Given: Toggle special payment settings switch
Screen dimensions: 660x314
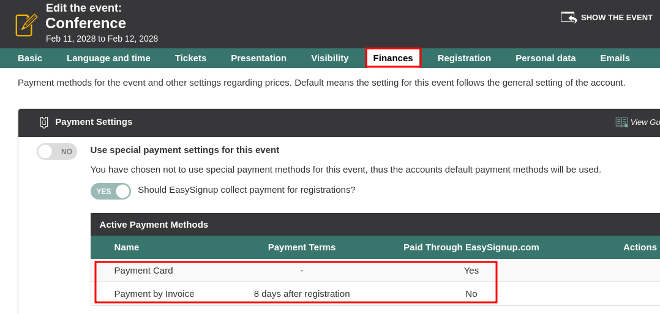Looking at the screenshot, I should tap(56, 151).
